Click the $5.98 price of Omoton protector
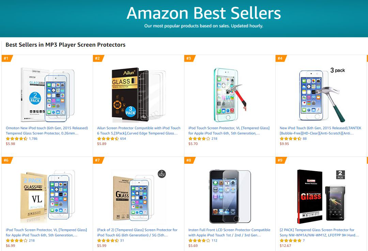 11,144
